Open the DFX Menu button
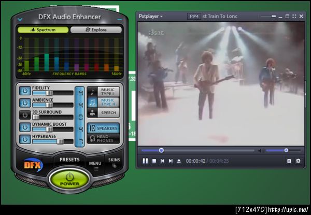This screenshot has width=311, height=215. pyautogui.click(x=95, y=165)
